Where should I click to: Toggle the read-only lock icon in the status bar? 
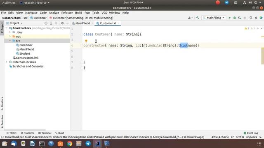(260, 137)
